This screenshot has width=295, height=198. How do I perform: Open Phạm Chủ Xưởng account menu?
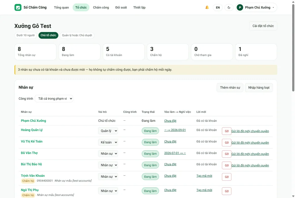point(256,8)
